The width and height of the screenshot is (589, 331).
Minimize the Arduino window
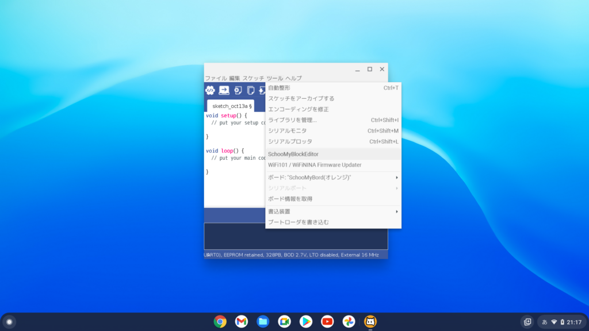pos(358,69)
